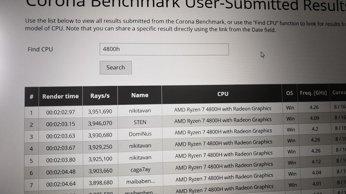Image resolution: width=346 pixels, height=194 pixels.
Task: Click the CPU cell in row 1
Action: click(x=223, y=109)
